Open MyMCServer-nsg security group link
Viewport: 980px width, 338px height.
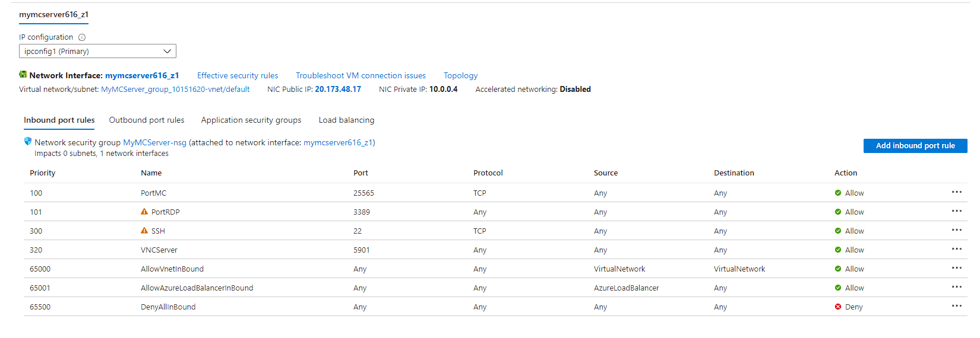pos(154,142)
